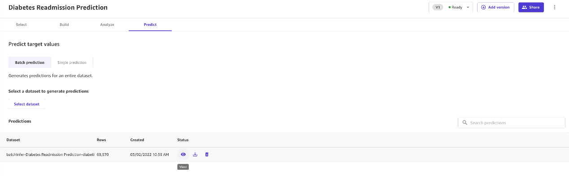569x176 pixels.
Task: Select the batchInfer-Diabetes Readmission Prediction row
Action: coord(284,155)
